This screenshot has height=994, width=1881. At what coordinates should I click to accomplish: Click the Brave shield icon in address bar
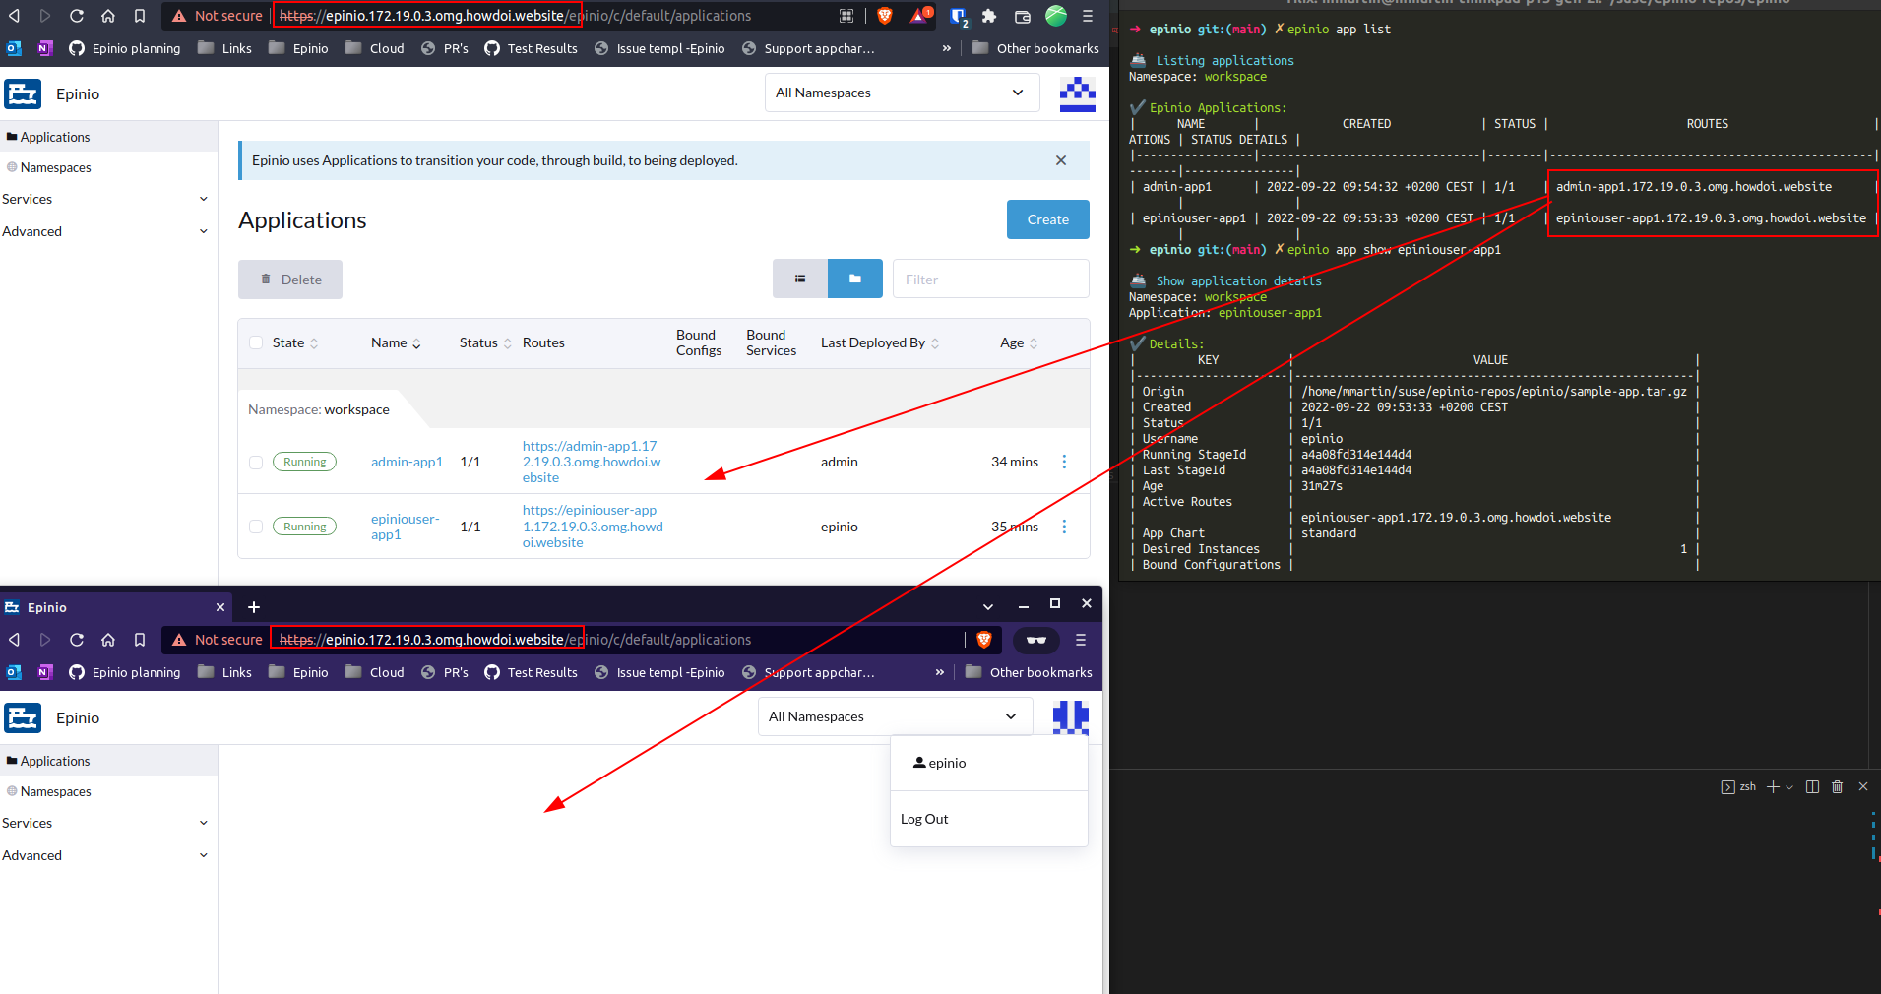[884, 16]
